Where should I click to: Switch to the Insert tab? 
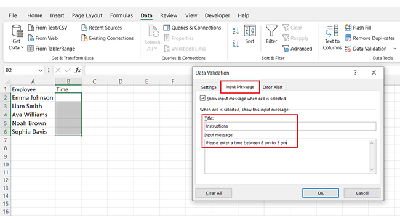tap(57, 15)
